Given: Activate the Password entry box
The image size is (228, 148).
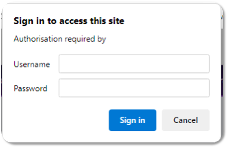Looking at the screenshot, I should [134, 88].
